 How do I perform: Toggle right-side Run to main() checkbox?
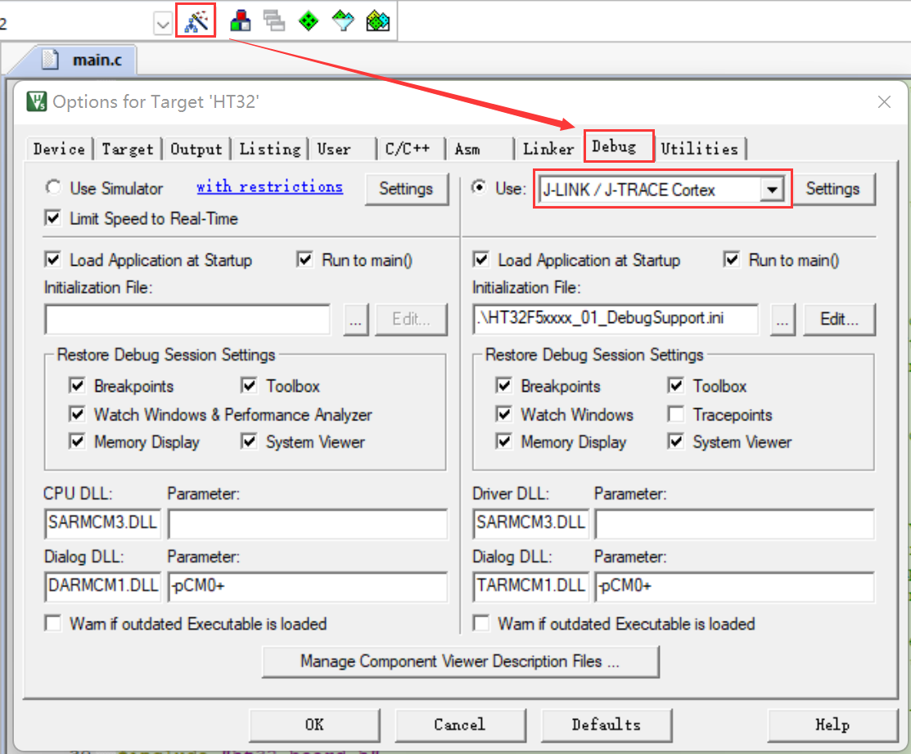[732, 260]
